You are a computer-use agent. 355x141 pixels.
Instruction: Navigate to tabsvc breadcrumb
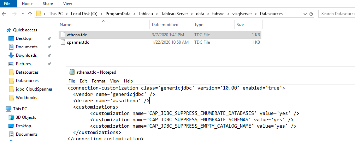(218, 14)
